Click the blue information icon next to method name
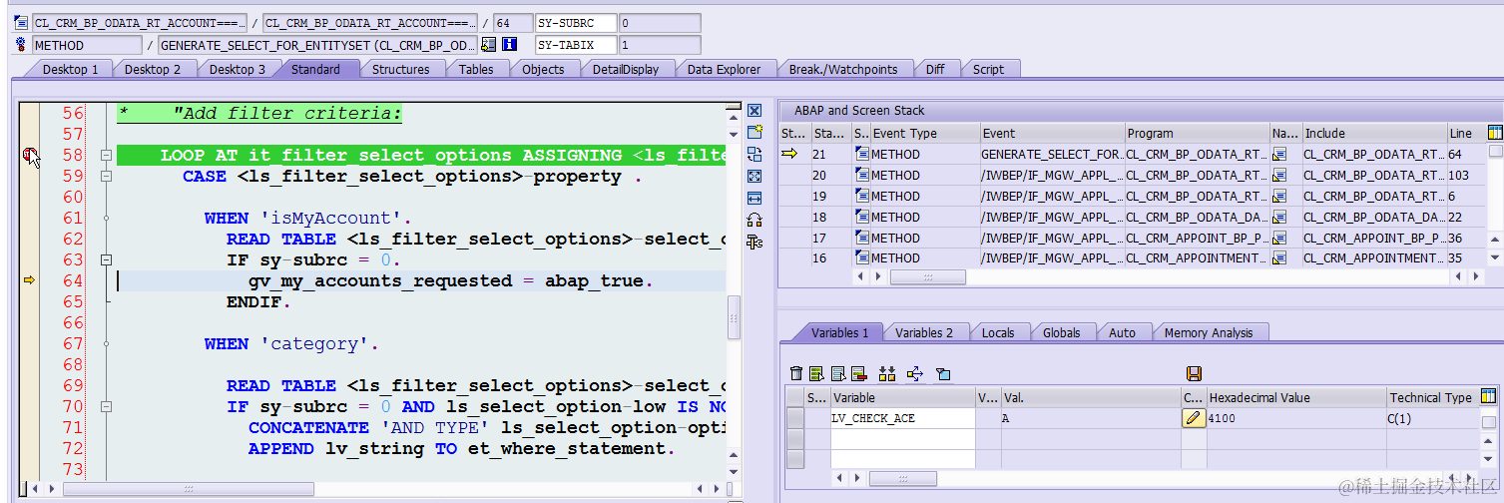1504x503 pixels. [x=509, y=45]
